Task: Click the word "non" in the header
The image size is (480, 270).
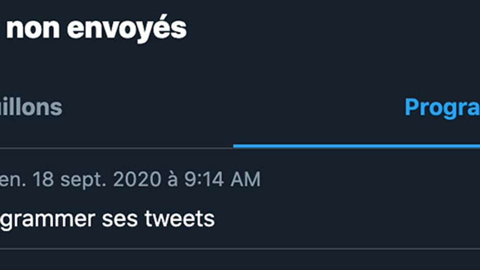Action: pos(33,29)
